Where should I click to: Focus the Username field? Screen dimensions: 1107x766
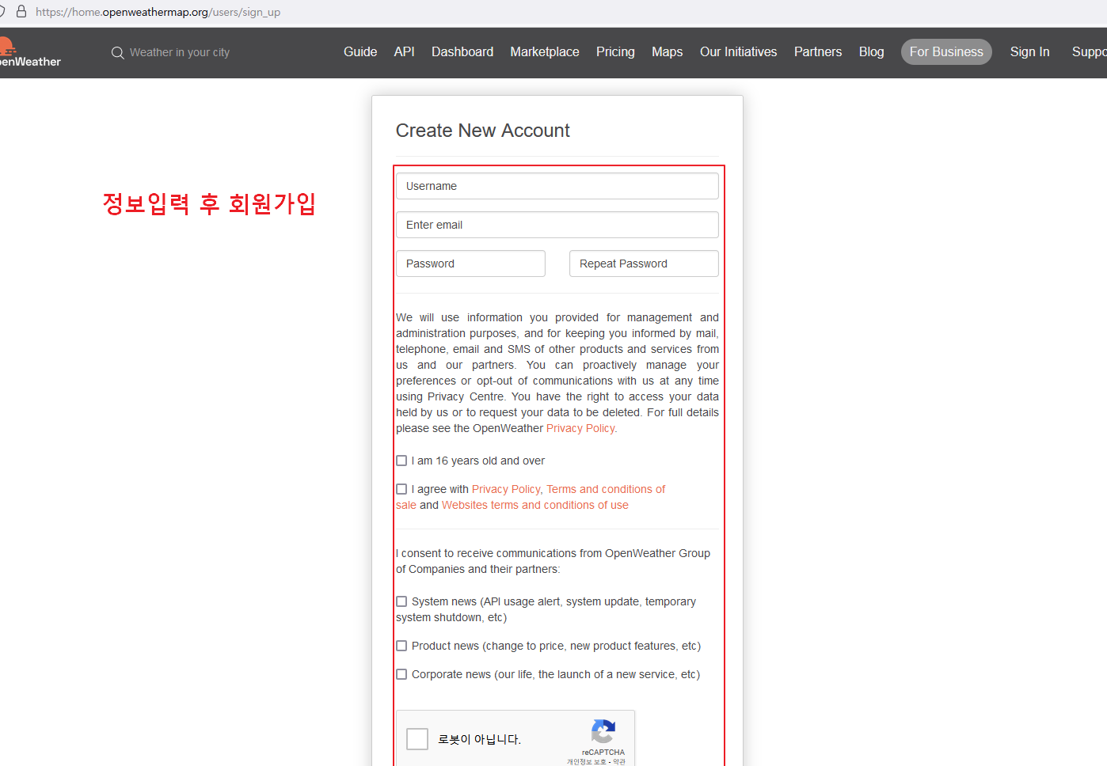click(557, 186)
